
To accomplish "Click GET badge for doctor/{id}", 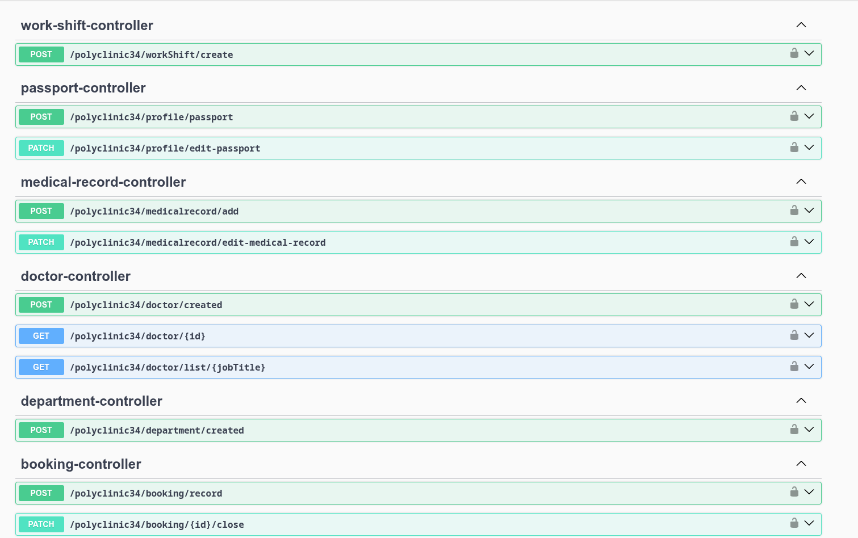I will pos(41,336).
